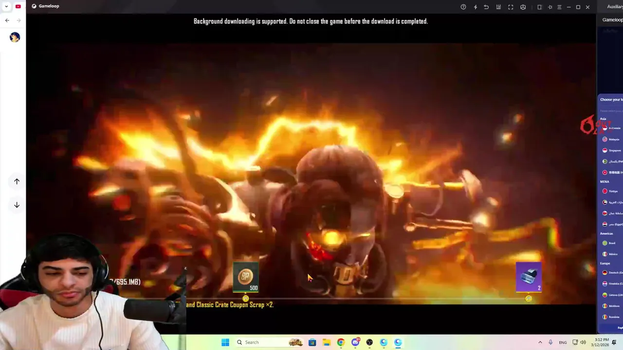Select Malaysia in the language list
The image size is (623, 350).
(611, 139)
